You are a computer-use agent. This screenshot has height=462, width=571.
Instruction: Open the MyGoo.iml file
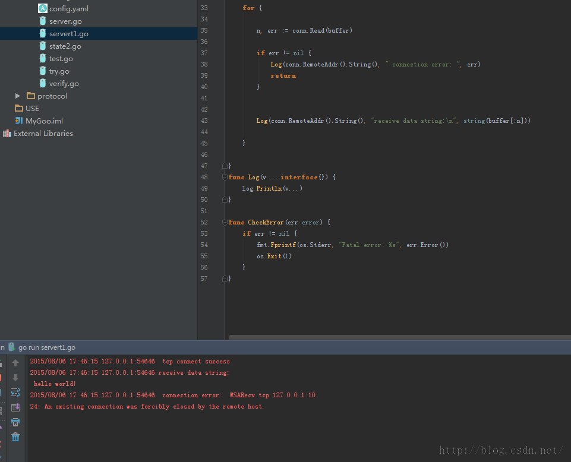pos(44,121)
